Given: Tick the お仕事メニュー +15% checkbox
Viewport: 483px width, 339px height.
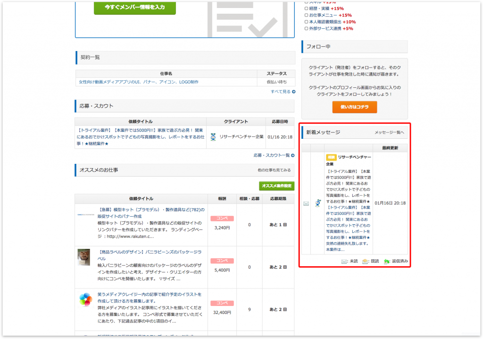Looking at the screenshot, I should 307,15.
